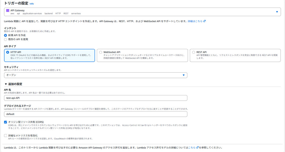Select the 新規 API を作成 radio option

point(6,35)
